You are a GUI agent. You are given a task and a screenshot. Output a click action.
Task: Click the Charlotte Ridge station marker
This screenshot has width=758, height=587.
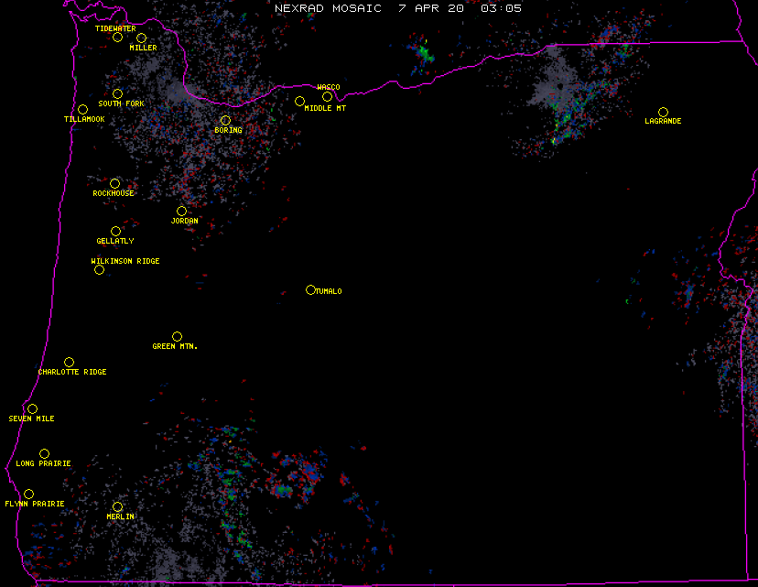click(69, 363)
